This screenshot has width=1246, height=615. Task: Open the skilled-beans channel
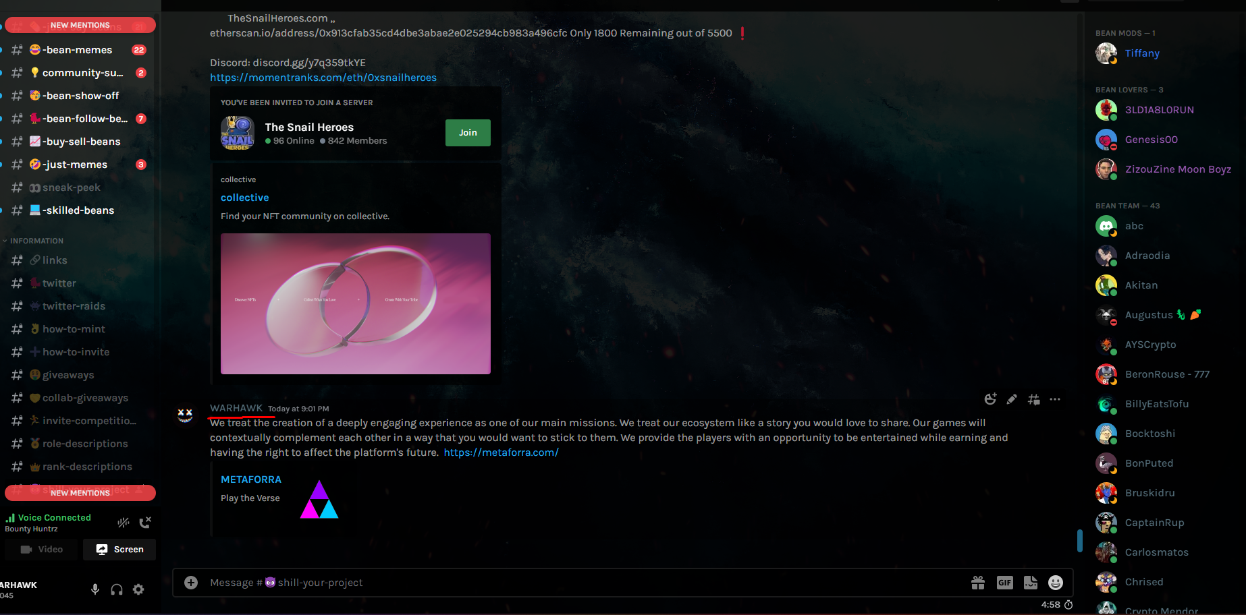(x=80, y=210)
